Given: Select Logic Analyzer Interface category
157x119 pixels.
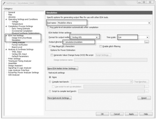Looking at the screenshot, I should (19, 70).
